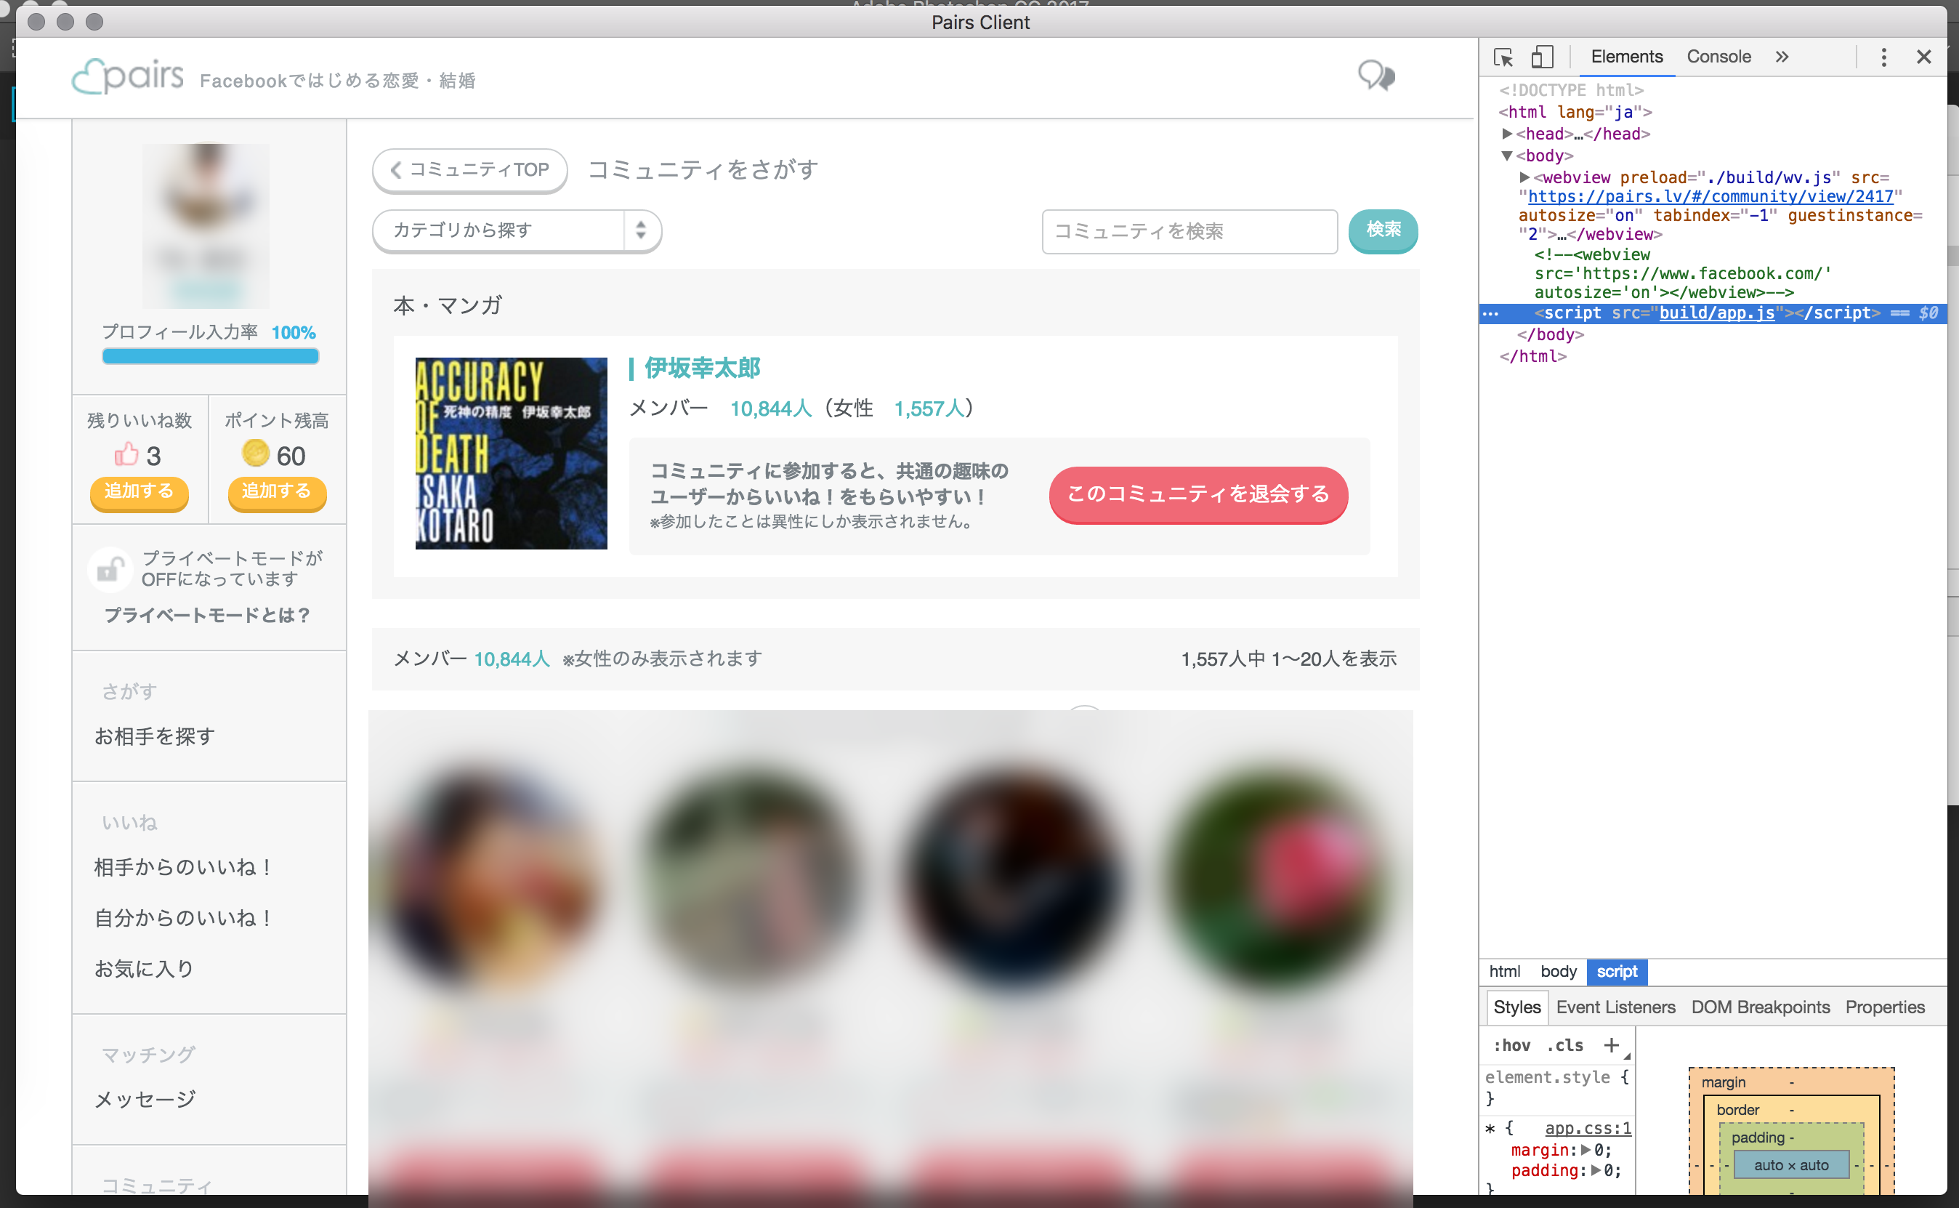Switch to the Event Listeners tab
Viewport: 1959px width, 1208px height.
(x=1615, y=1007)
